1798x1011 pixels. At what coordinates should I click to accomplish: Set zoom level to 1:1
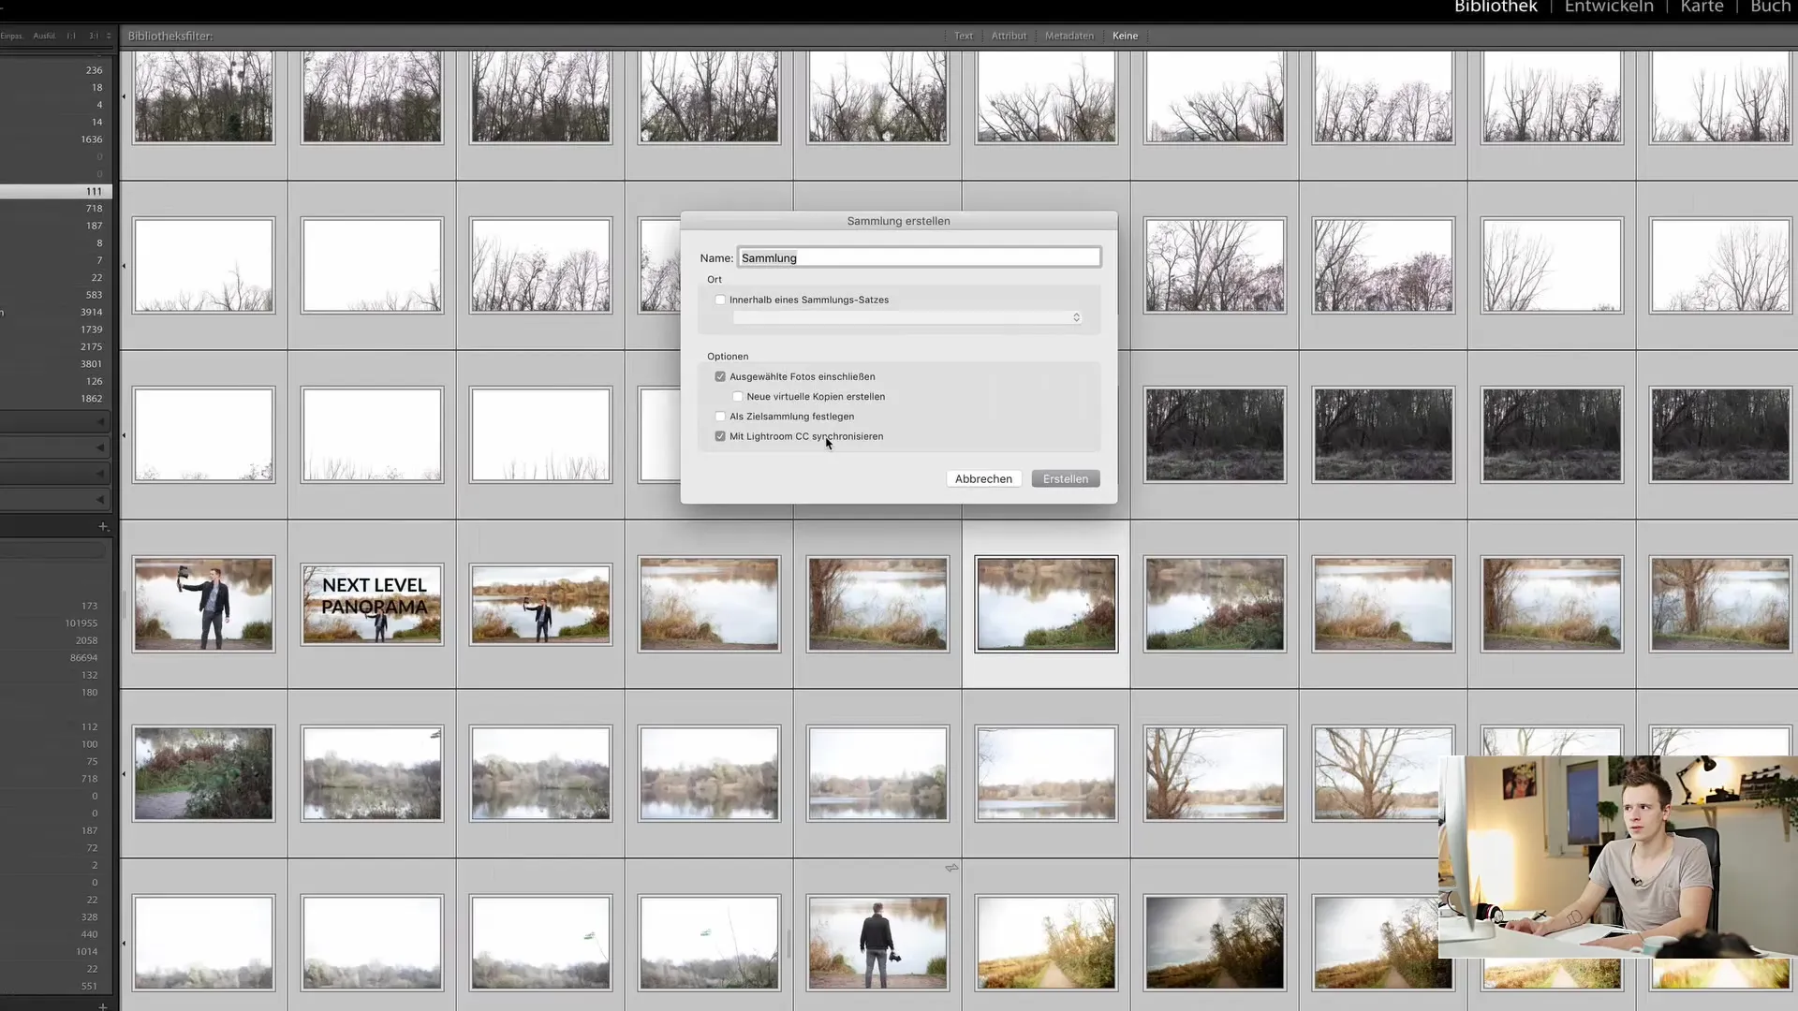71,36
